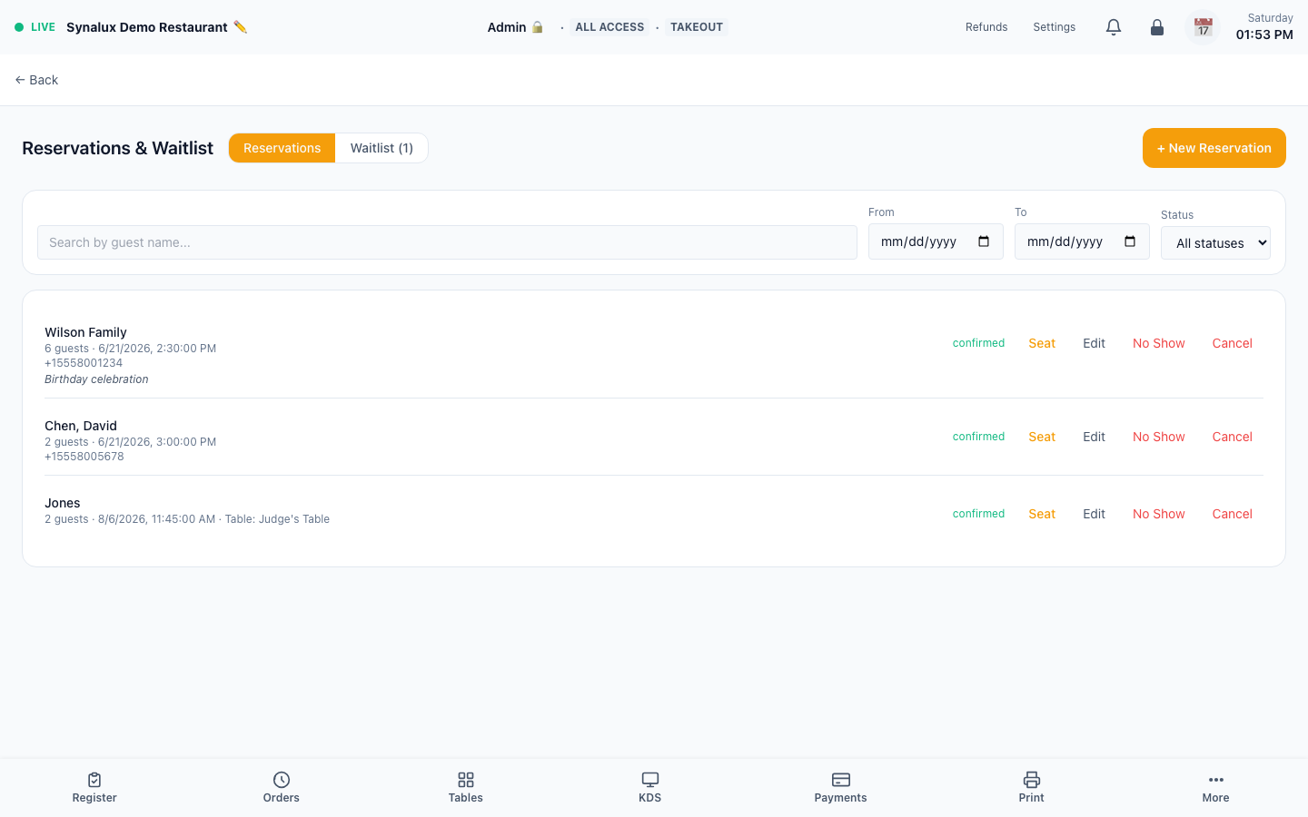Seat the Jones reservation
This screenshot has height=817, width=1308.
click(1042, 514)
